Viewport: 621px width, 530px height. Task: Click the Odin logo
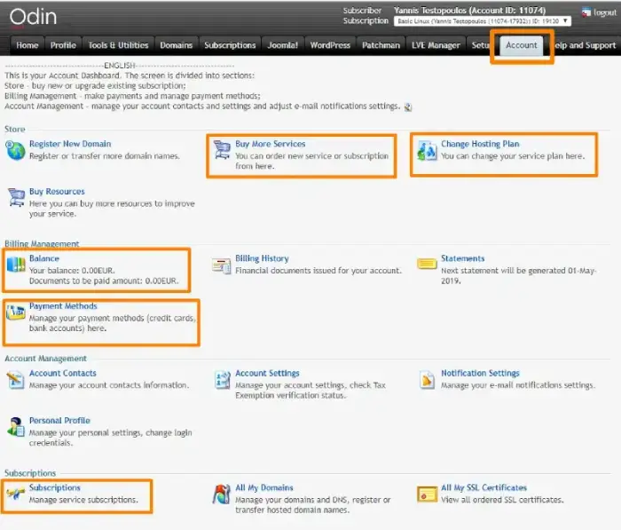(x=34, y=18)
